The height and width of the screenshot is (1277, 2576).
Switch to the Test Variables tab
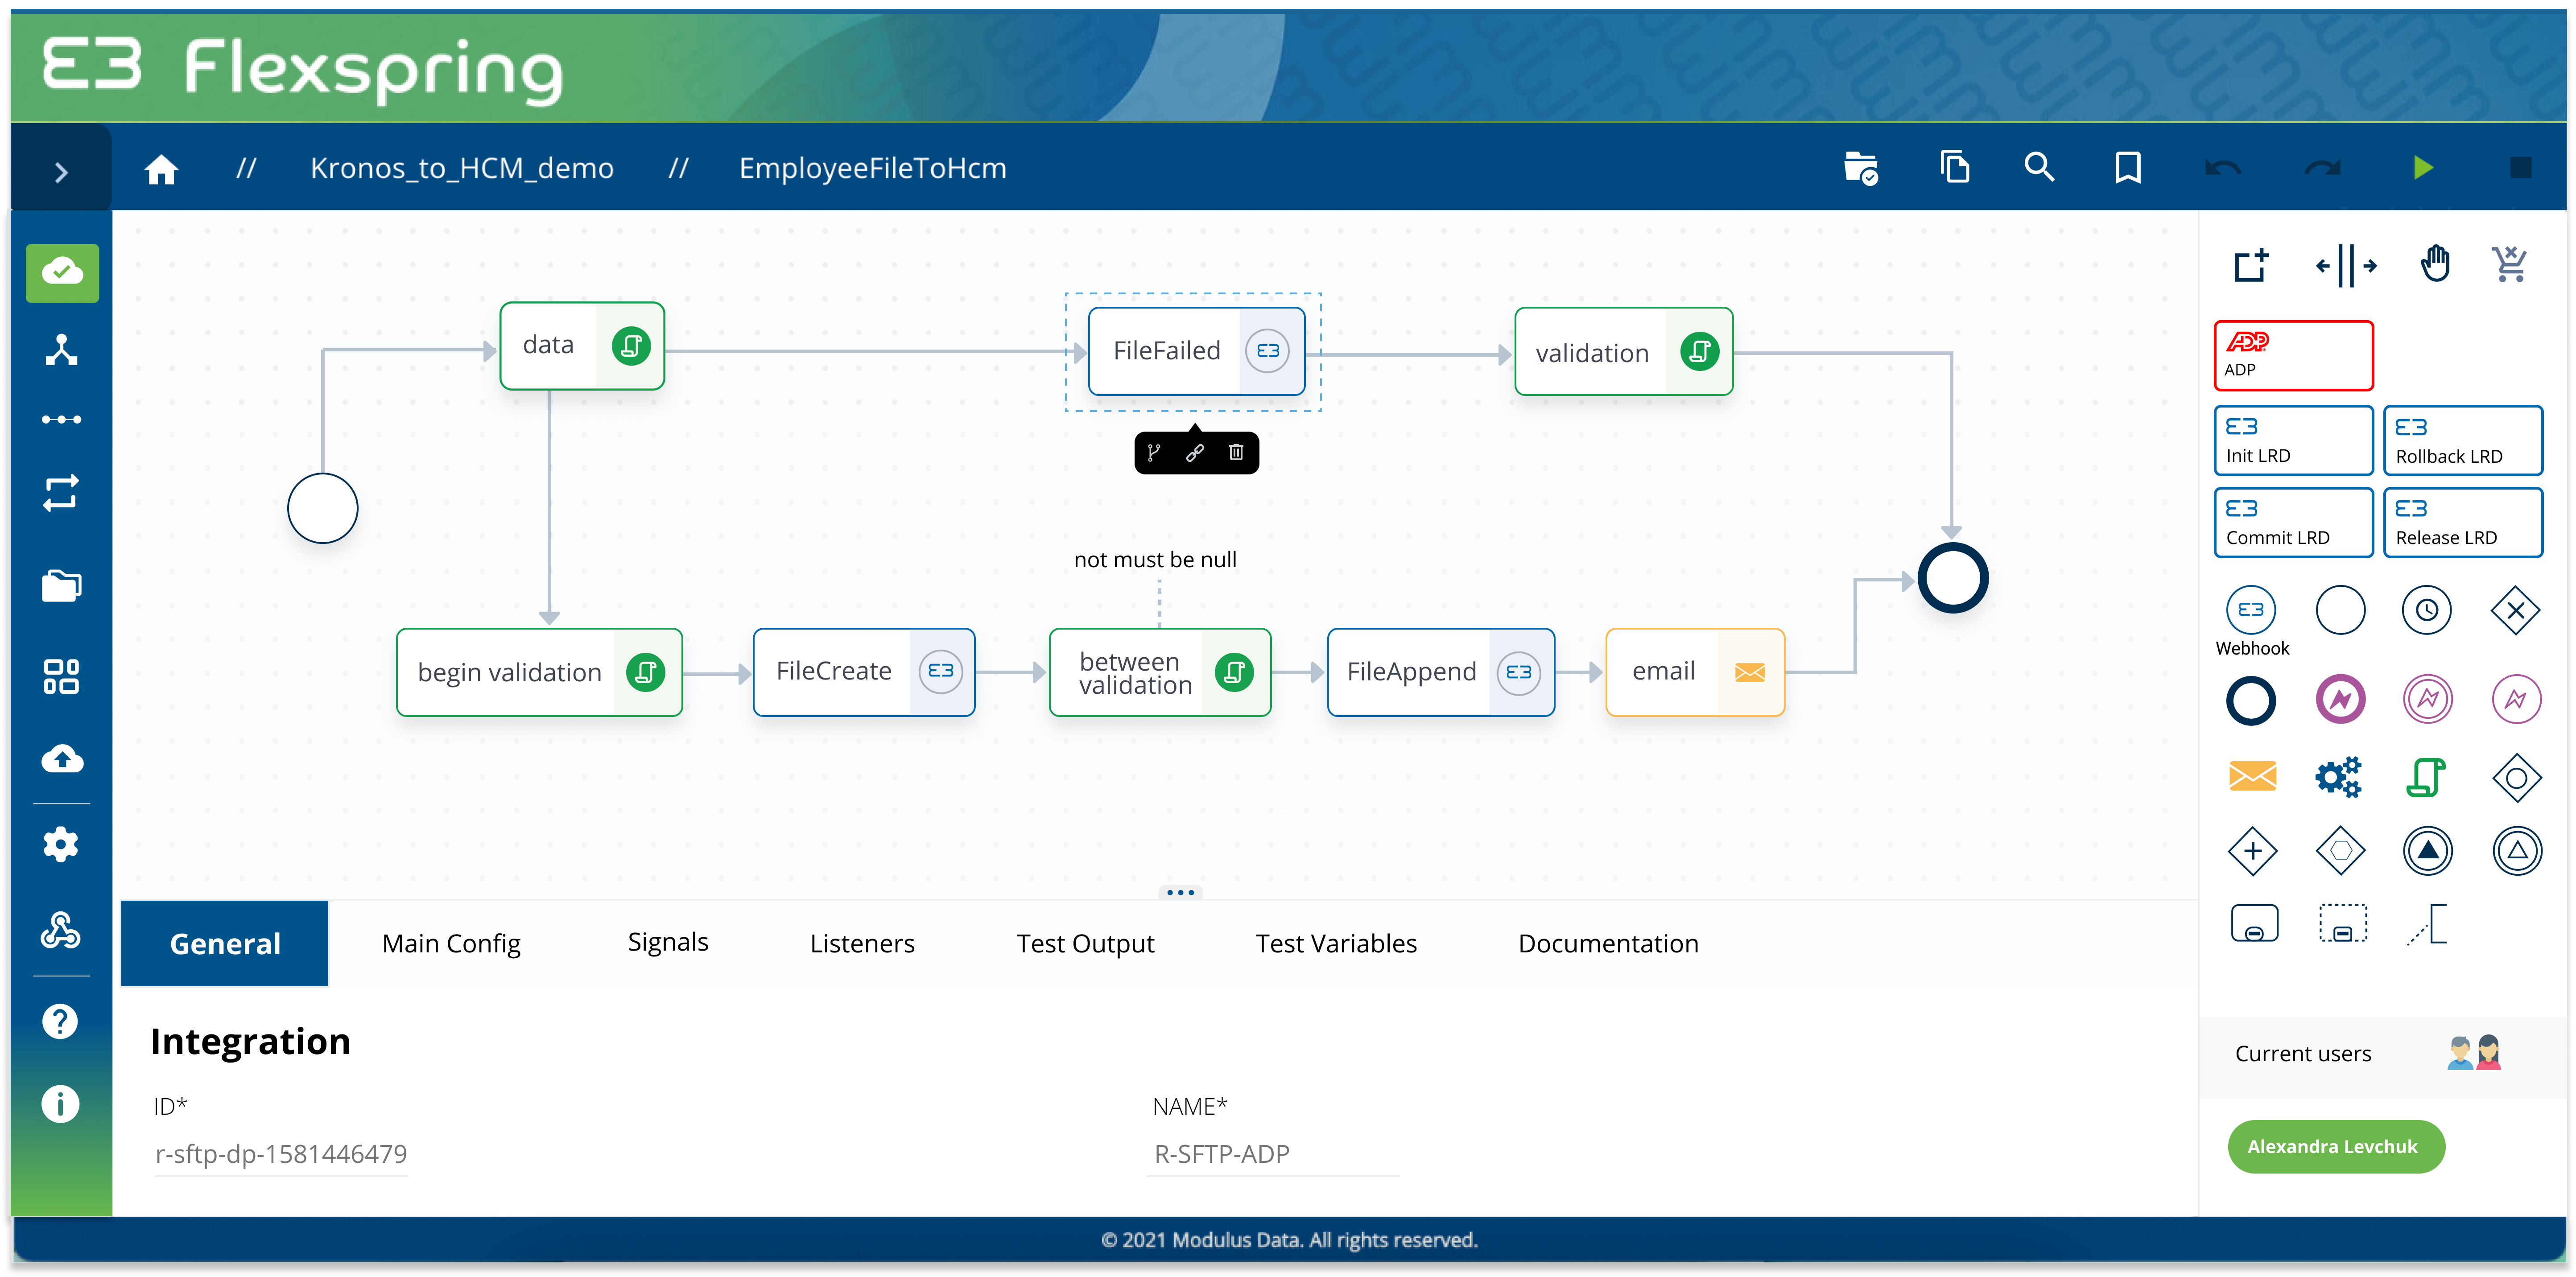pyautogui.click(x=1336, y=943)
